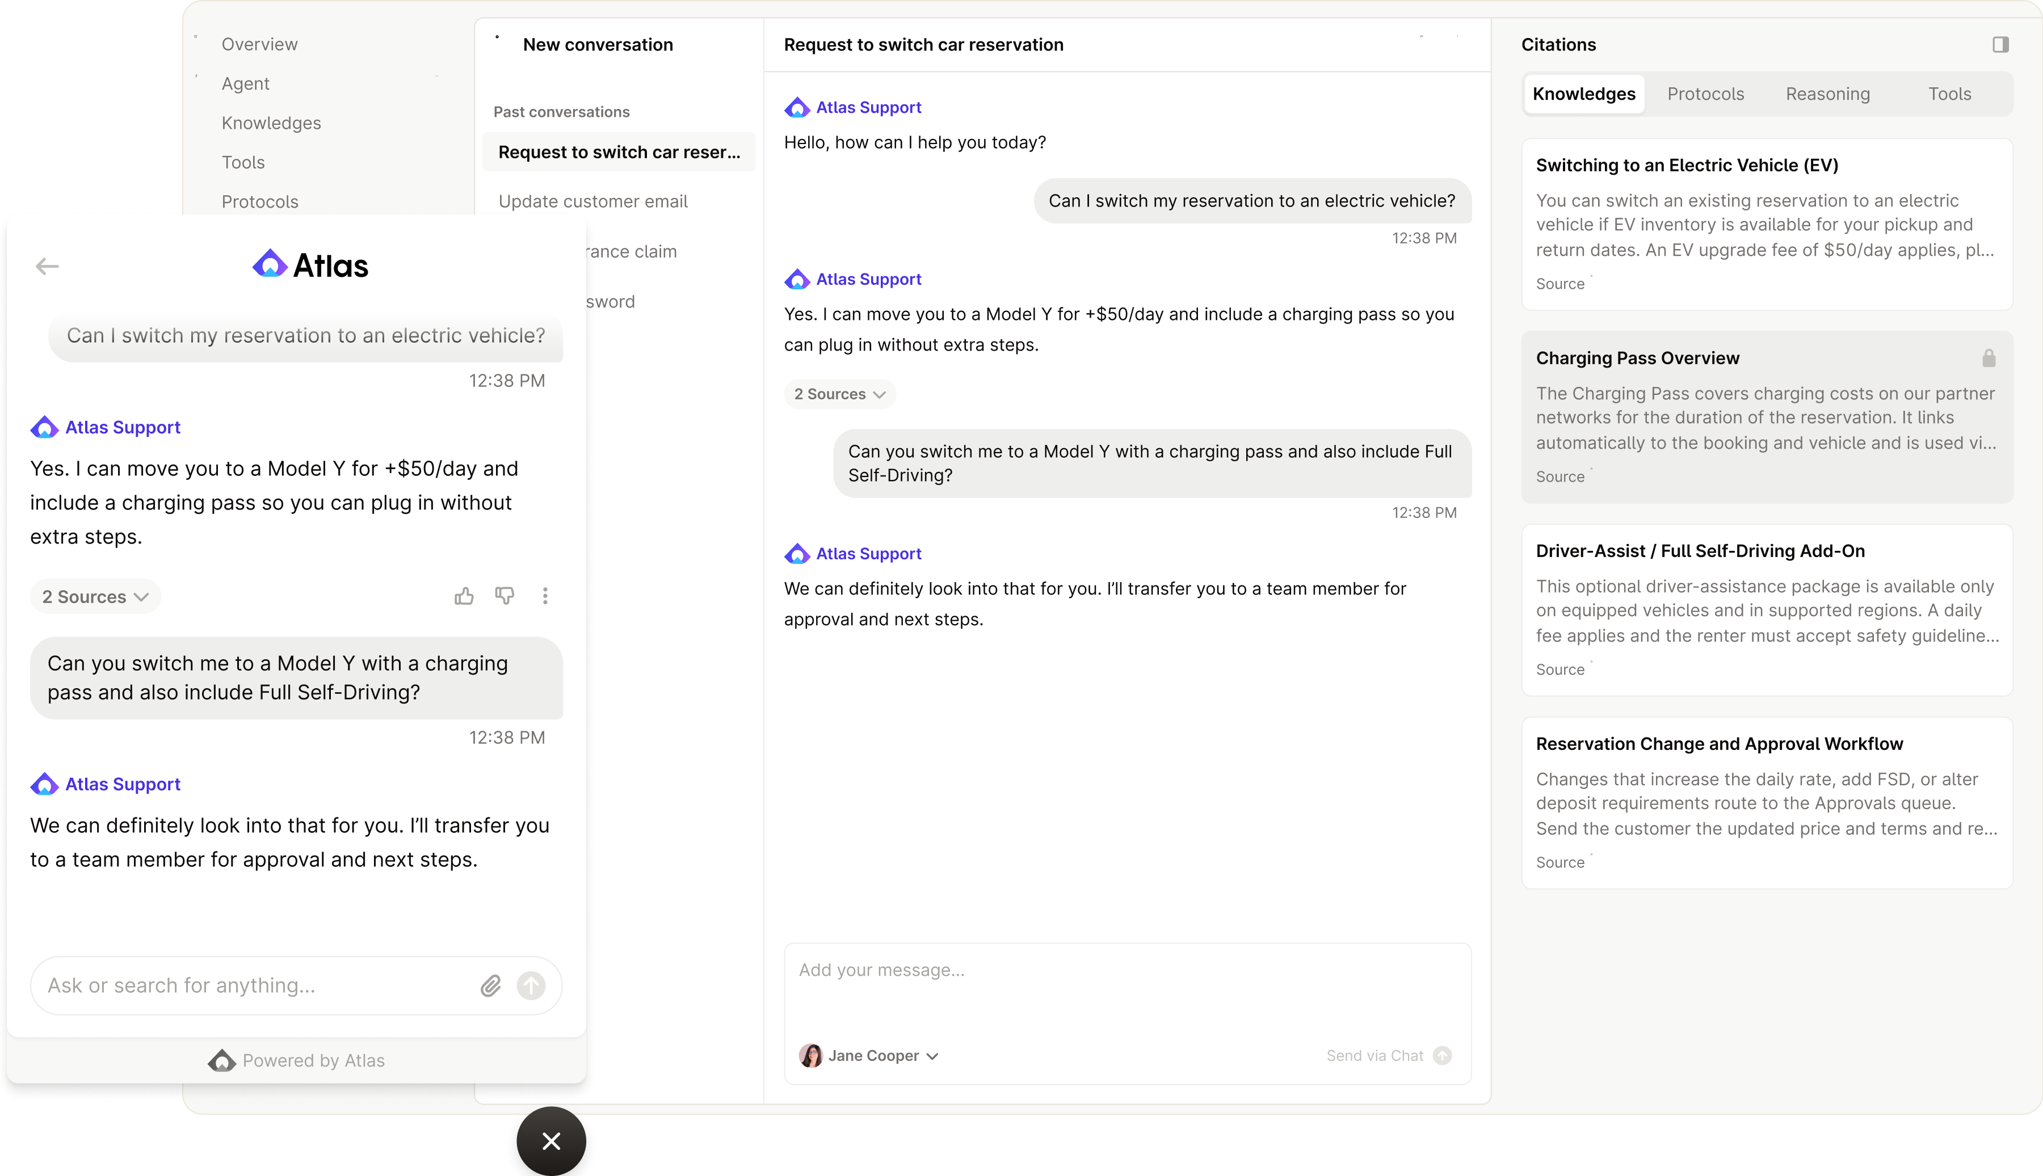Screen dimensions: 2043x1176
Task: Click the paperclip attachment icon
Action: pos(490,985)
